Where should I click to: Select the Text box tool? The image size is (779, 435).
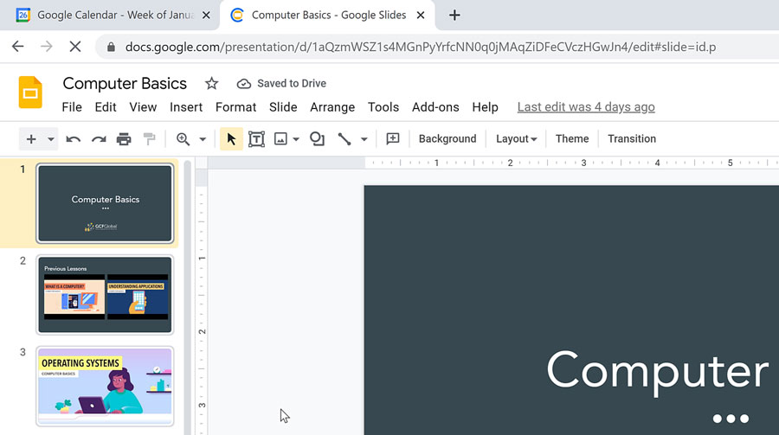pos(256,139)
